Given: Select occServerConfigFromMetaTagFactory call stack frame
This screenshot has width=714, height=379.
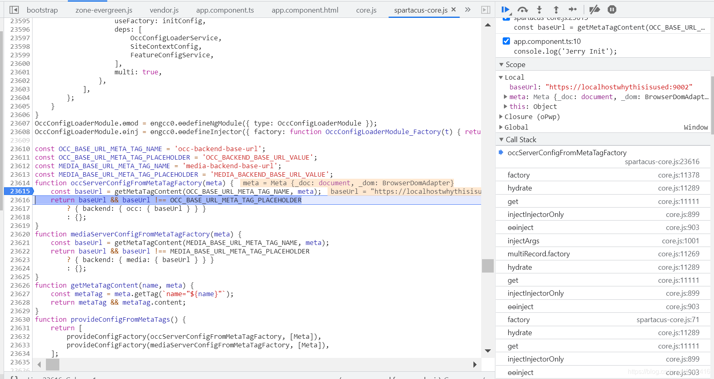Looking at the screenshot, I should click(x=603, y=157).
